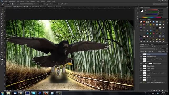This screenshot has height=95, width=169.
Task: Hide the Ebene 2 layer
Action: click(x=141, y=71)
